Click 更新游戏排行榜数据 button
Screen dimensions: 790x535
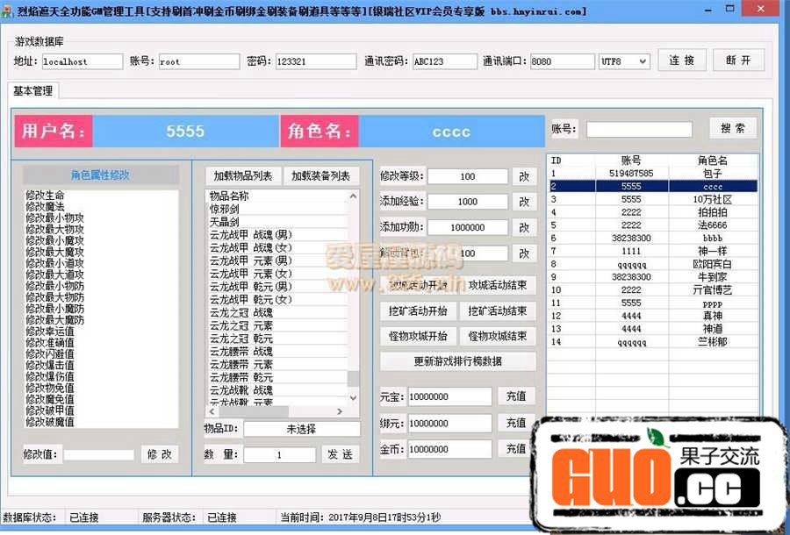point(457,361)
